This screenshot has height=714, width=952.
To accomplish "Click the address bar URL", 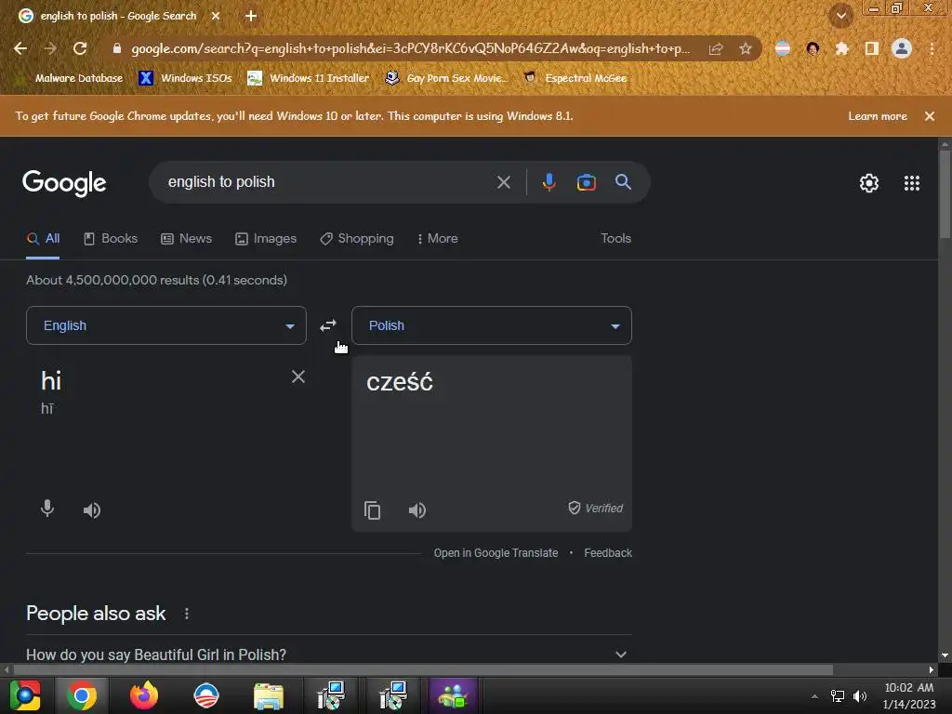I will click(x=410, y=48).
